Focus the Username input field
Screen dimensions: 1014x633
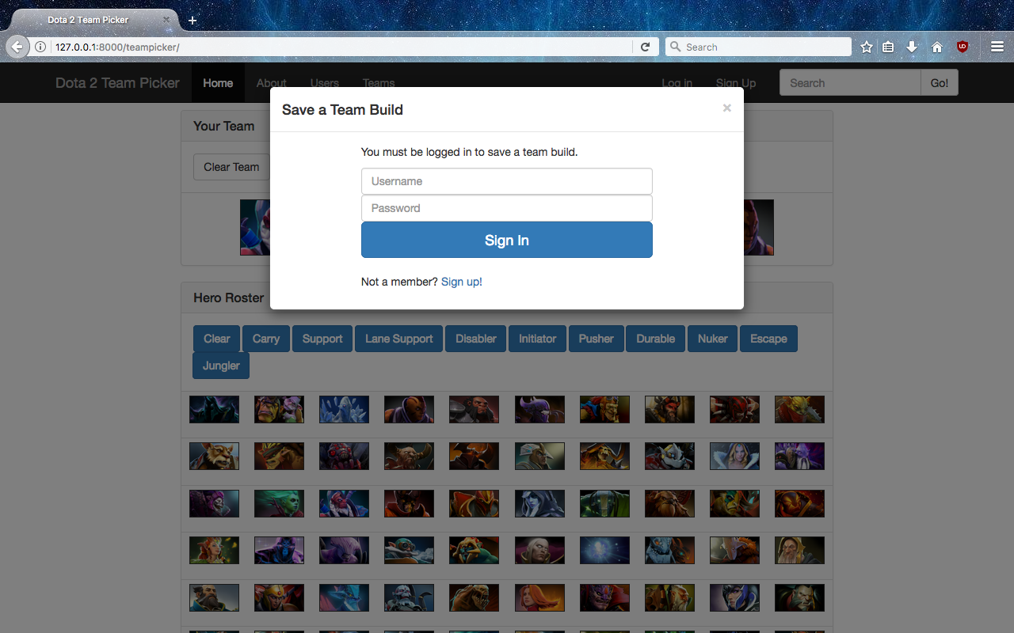click(x=507, y=181)
